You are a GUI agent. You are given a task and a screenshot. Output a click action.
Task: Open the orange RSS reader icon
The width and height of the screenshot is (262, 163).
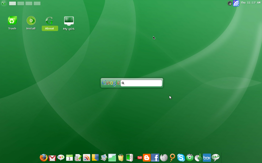pos(87,157)
